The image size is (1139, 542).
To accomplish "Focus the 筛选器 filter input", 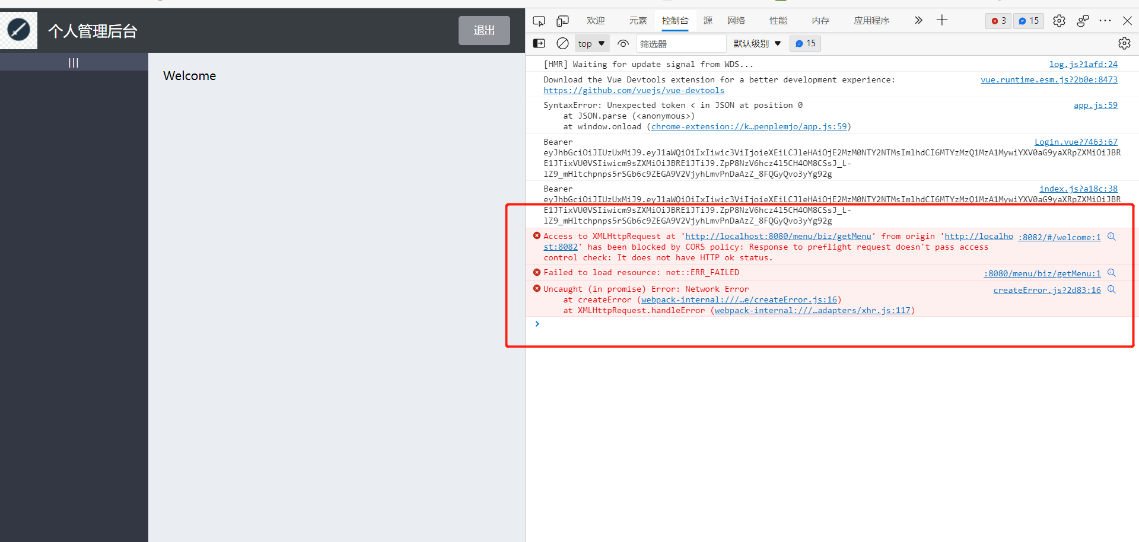I will point(682,43).
